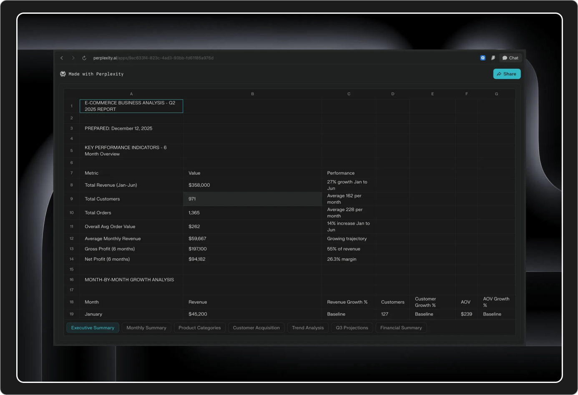Open the Financial Summary tab
This screenshot has height=395, width=578.
tap(401, 328)
